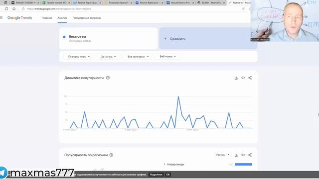Screen dimensions: 319x179
Task: Share the Динамика популярности chart
Action: [250, 78]
